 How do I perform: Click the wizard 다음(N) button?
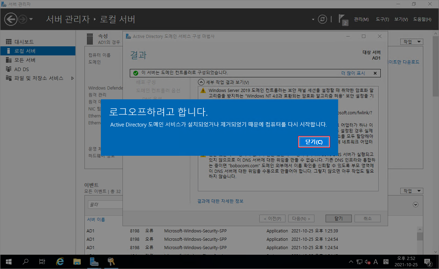(301, 218)
